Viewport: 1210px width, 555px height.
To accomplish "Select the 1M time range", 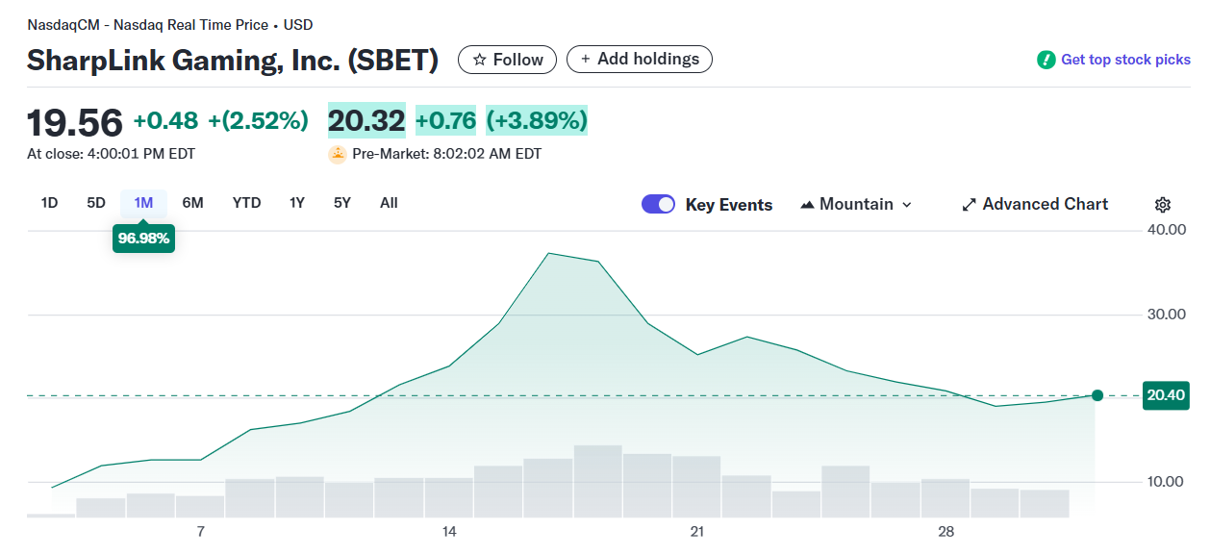I will click(x=144, y=203).
